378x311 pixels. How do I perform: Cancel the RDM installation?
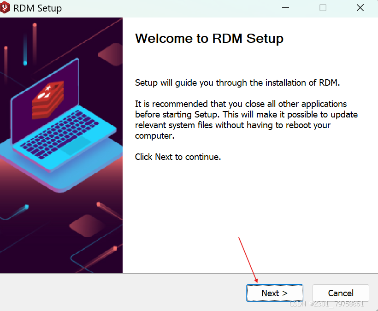point(341,293)
